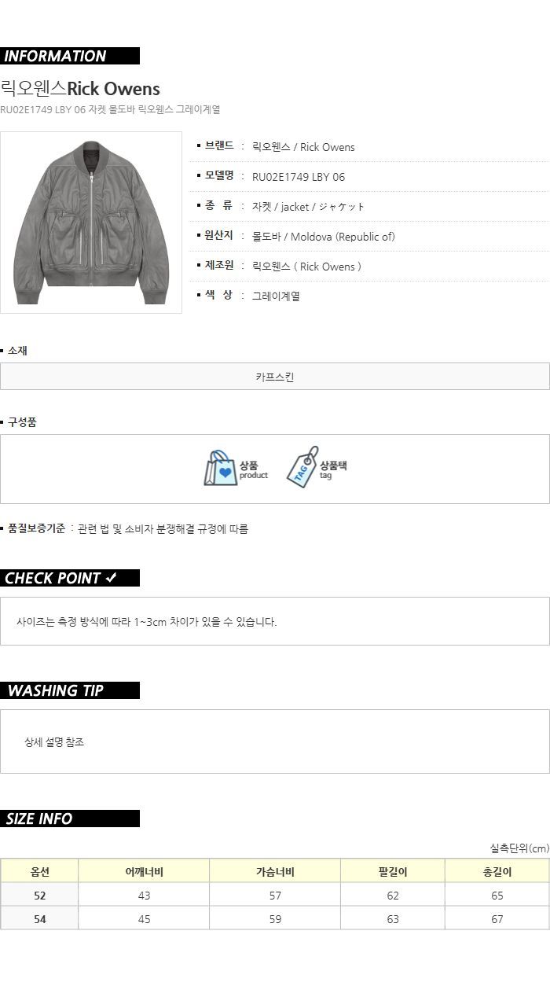Select the size 52 option row
This screenshot has height=997, width=550.
(x=275, y=895)
